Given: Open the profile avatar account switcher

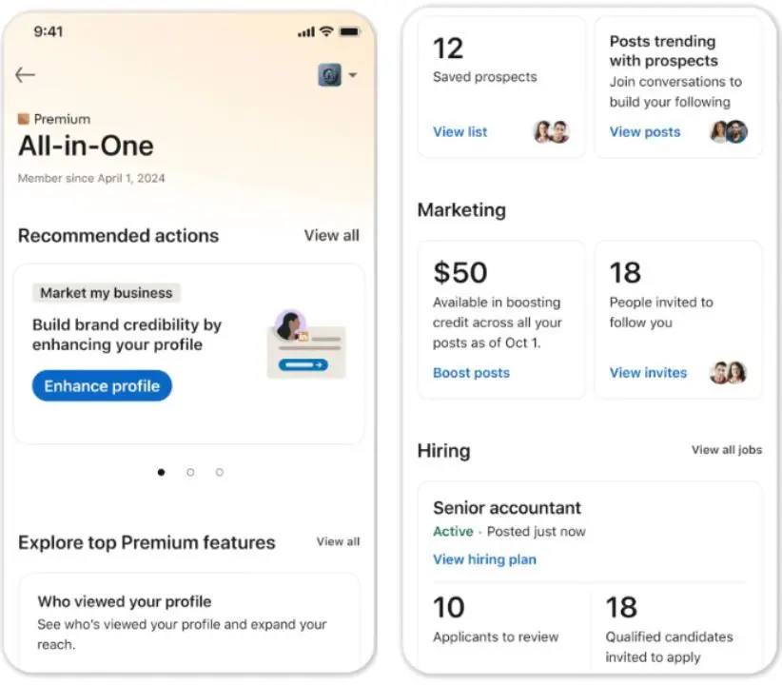Looking at the screenshot, I should coord(331,75).
